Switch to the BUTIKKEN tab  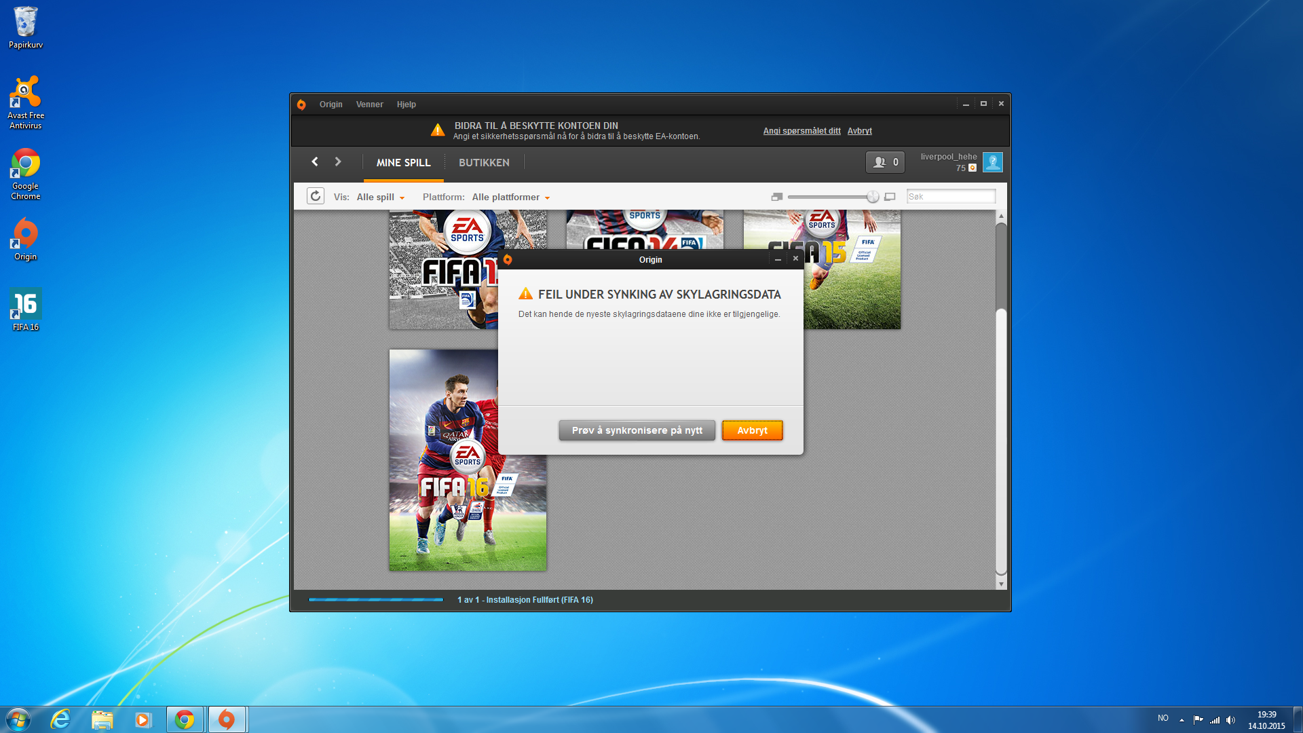click(x=484, y=163)
